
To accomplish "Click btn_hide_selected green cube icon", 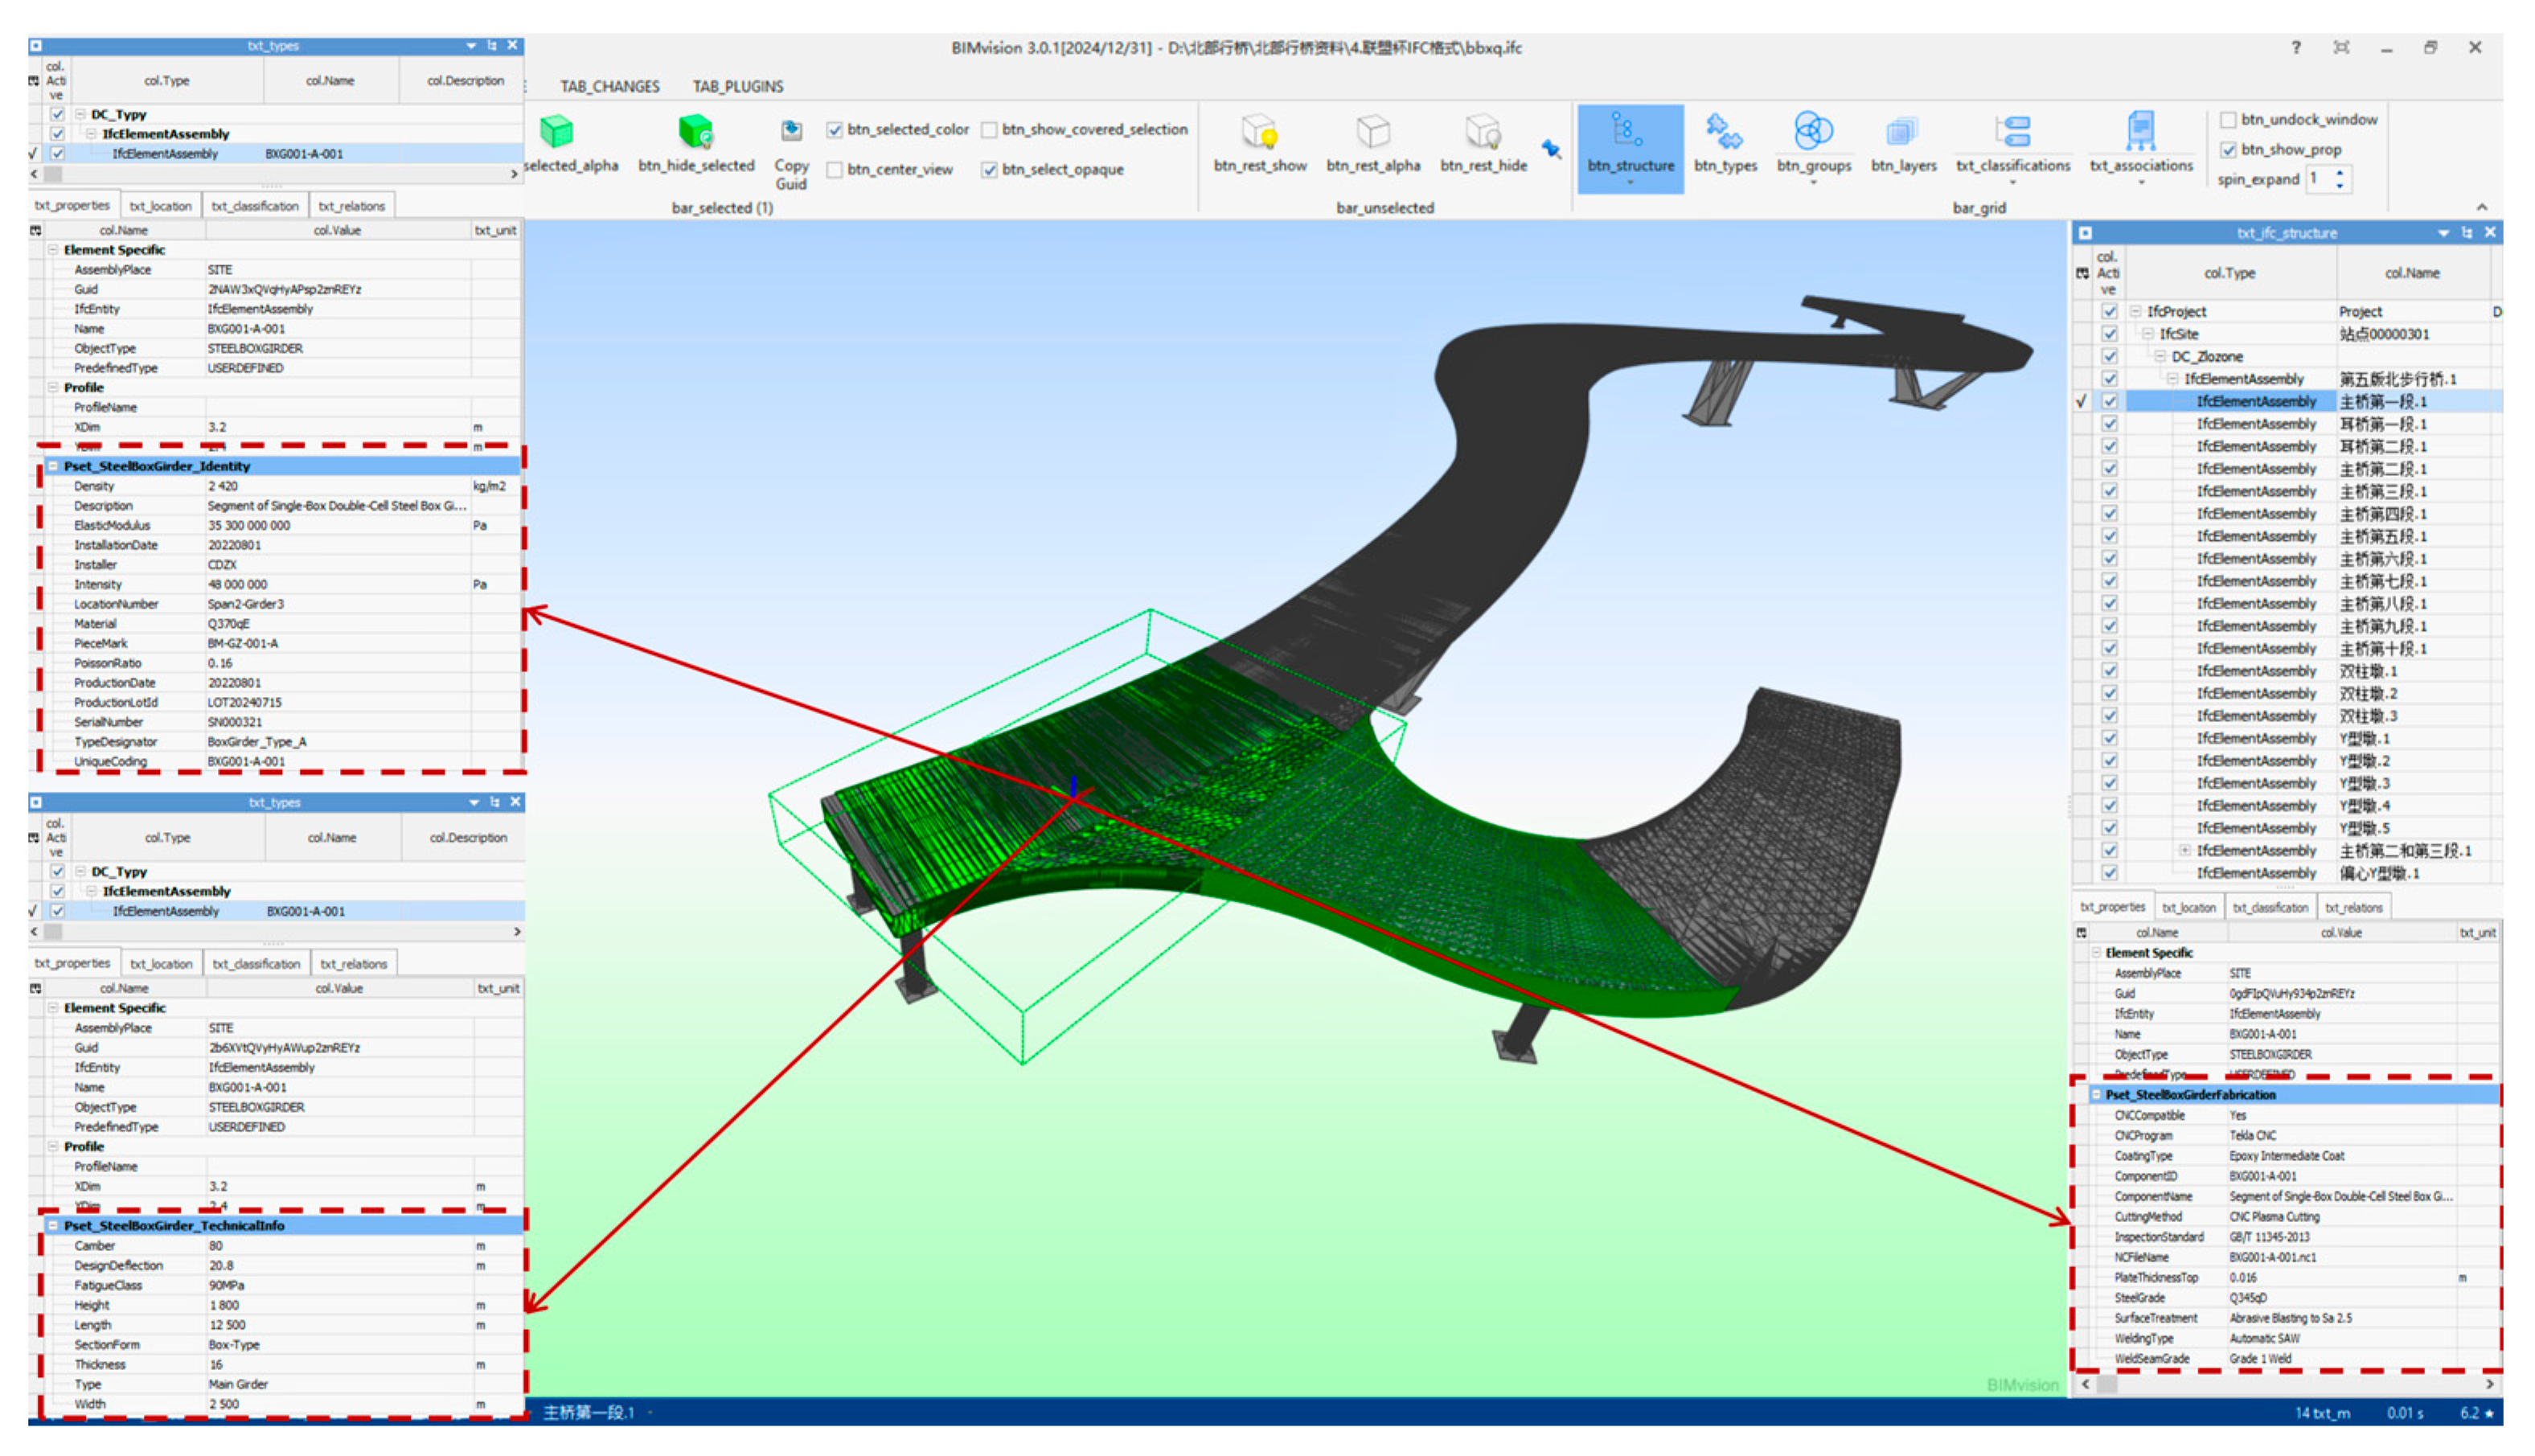I will click(x=695, y=133).
